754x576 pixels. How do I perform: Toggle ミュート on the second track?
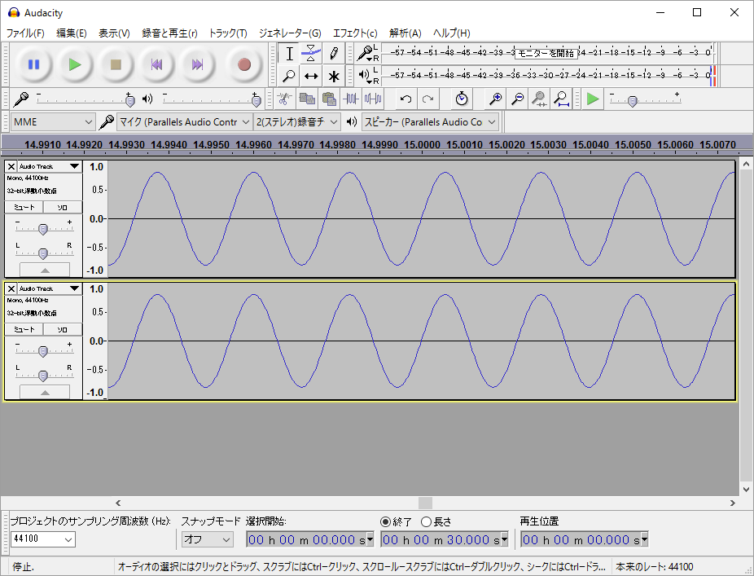click(x=24, y=330)
